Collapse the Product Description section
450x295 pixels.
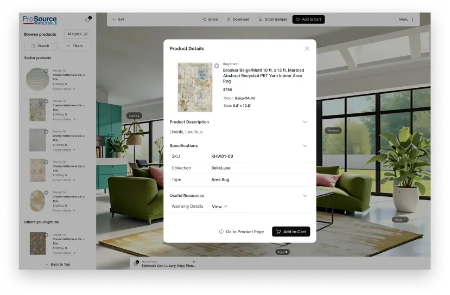click(x=305, y=122)
